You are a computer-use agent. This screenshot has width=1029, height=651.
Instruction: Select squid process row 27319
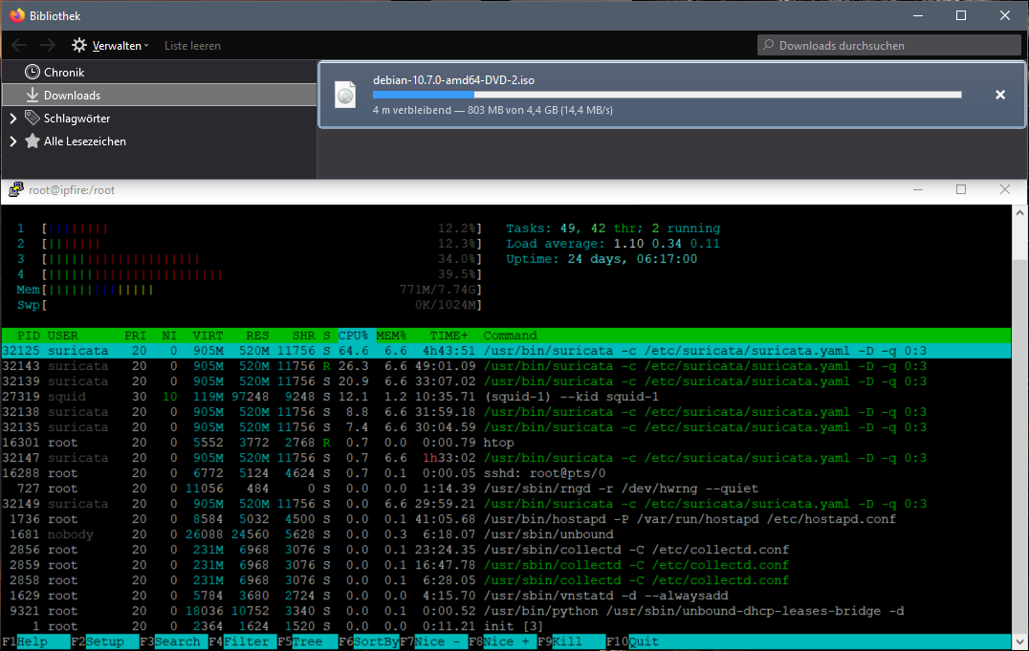[506, 397]
